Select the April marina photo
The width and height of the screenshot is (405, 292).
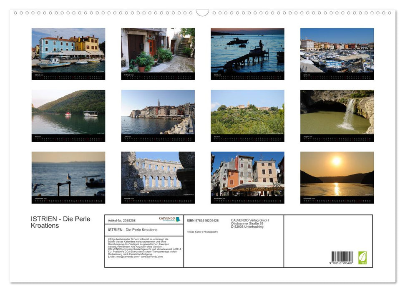pyautogui.click(x=337, y=50)
